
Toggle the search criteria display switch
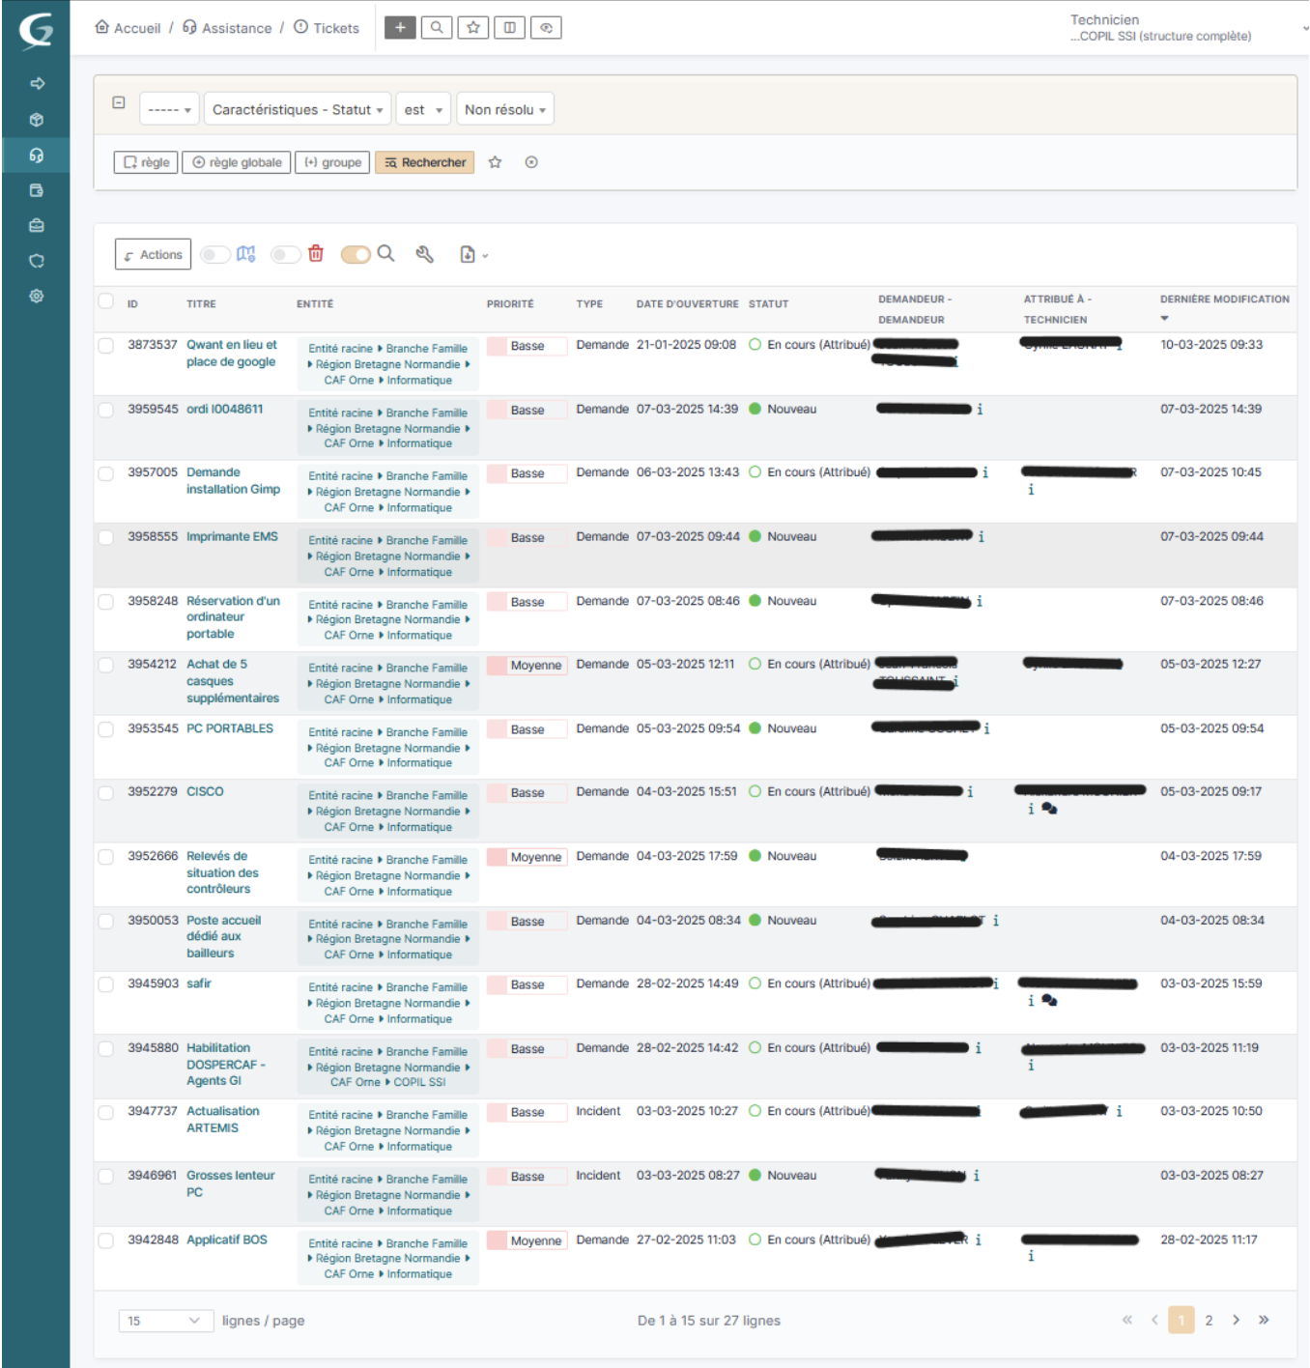coord(356,254)
